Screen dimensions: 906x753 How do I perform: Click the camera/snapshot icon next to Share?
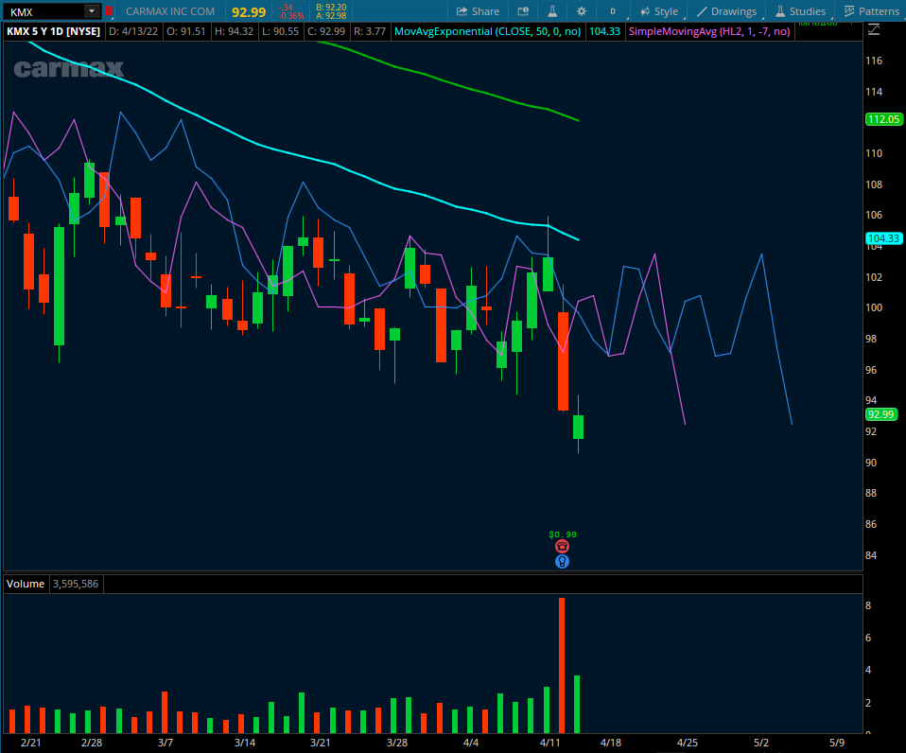click(523, 11)
